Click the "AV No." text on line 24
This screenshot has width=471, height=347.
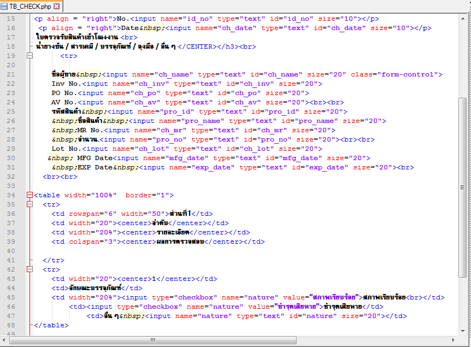64,102
